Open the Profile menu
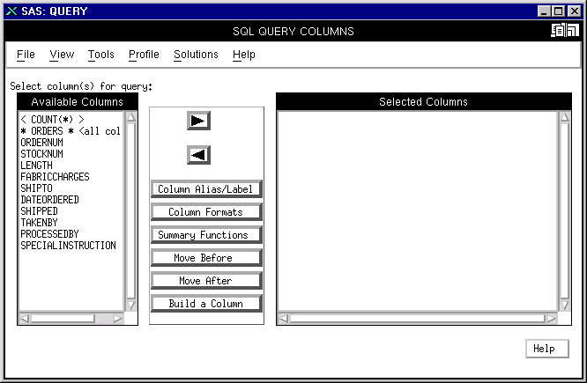Screen dimensions: 587x383 point(144,55)
